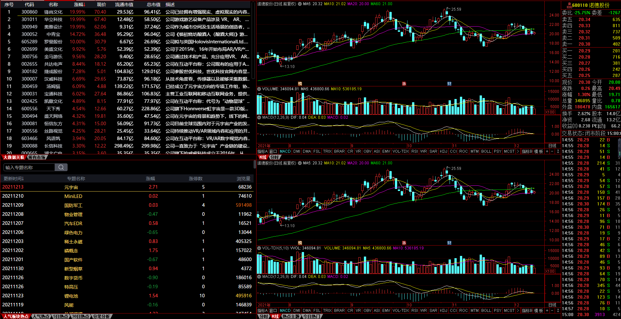Open circle icon beside lower MACD(12,26,9) title
Image resolution: width=621 pixels, height=319 pixels.
[x=259, y=277]
